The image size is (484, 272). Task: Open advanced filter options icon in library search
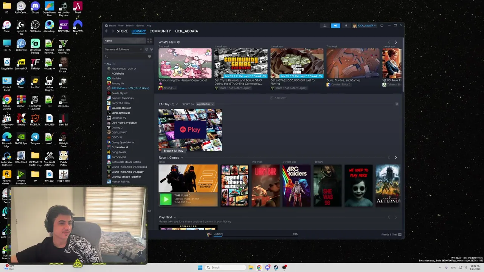pos(149,56)
